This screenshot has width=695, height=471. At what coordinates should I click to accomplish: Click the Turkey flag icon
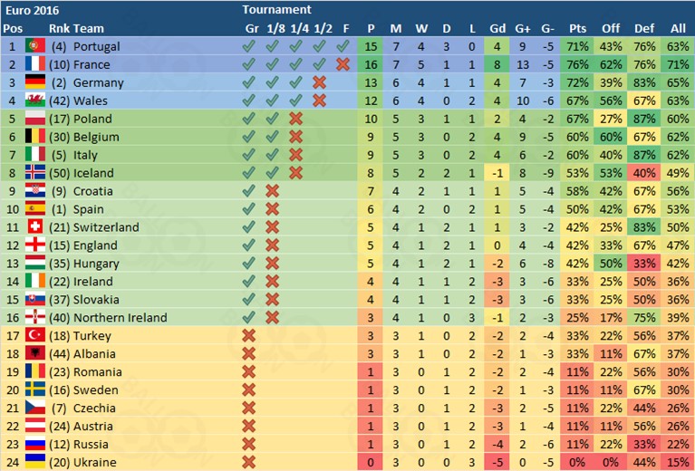point(35,336)
